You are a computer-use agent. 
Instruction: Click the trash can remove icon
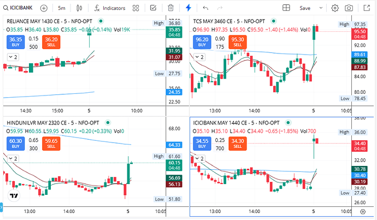tap(171, 8)
